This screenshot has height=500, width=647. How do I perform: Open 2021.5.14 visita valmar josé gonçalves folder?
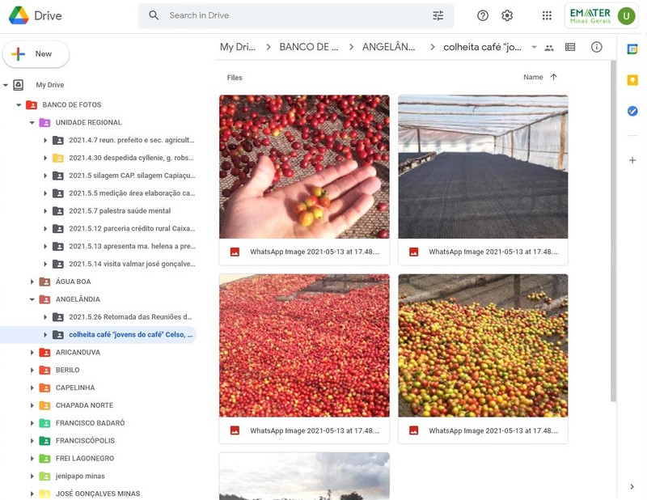(x=132, y=264)
